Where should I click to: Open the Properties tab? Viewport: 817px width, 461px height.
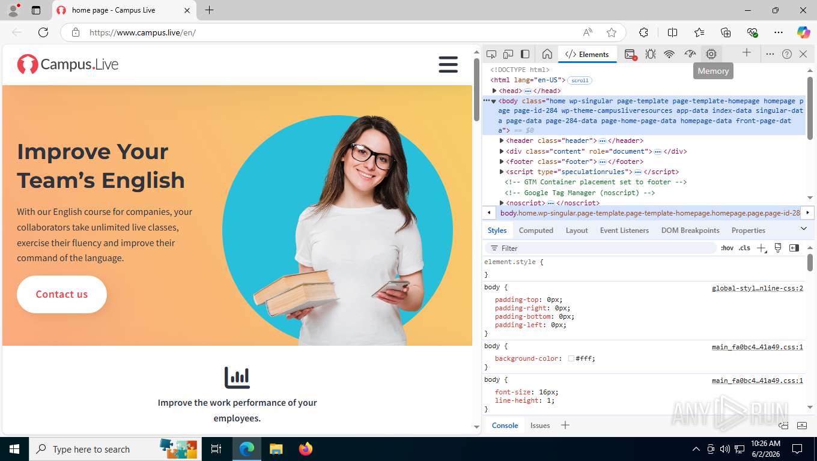[x=748, y=230]
